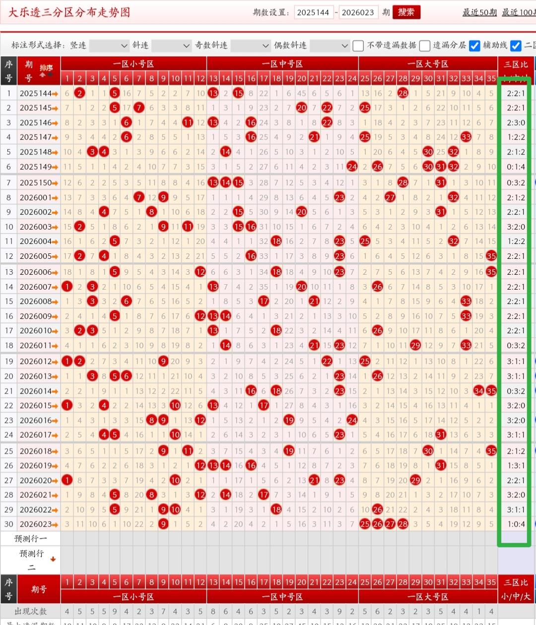Viewport: 536px width, 625px height.
Task: Click the 期号 header in bottom table header
Action: [x=39, y=589]
